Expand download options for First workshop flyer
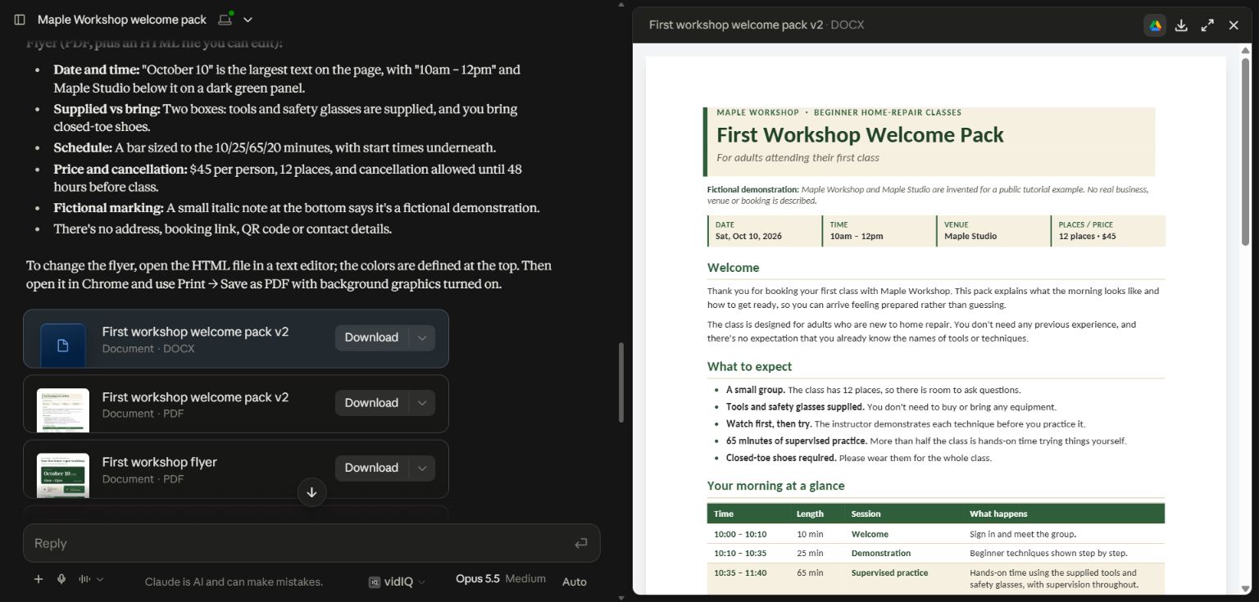 tap(422, 468)
